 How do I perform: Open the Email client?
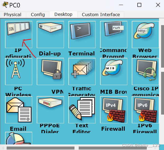pyautogui.click(x=18, y=110)
